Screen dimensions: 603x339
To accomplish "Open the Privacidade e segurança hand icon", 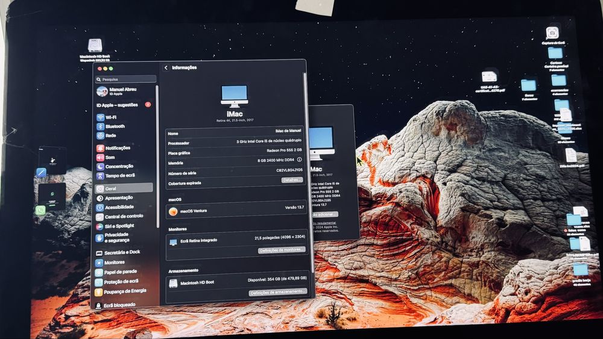I will [99, 238].
